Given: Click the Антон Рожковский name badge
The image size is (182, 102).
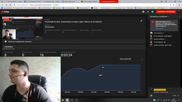Looking at the screenshot, I should click(160, 90).
